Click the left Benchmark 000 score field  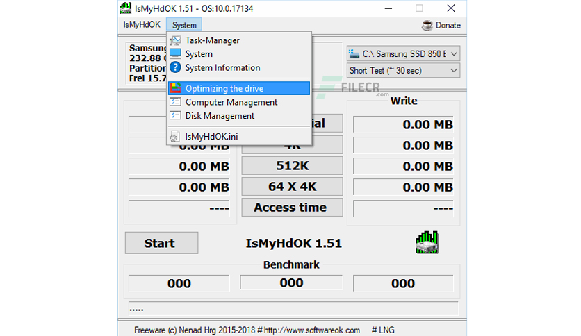click(179, 283)
